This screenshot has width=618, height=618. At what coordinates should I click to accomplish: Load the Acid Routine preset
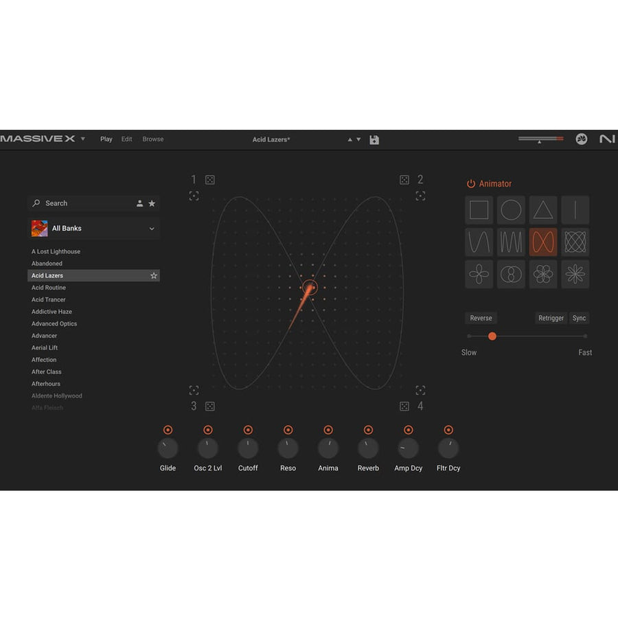click(x=49, y=288)
